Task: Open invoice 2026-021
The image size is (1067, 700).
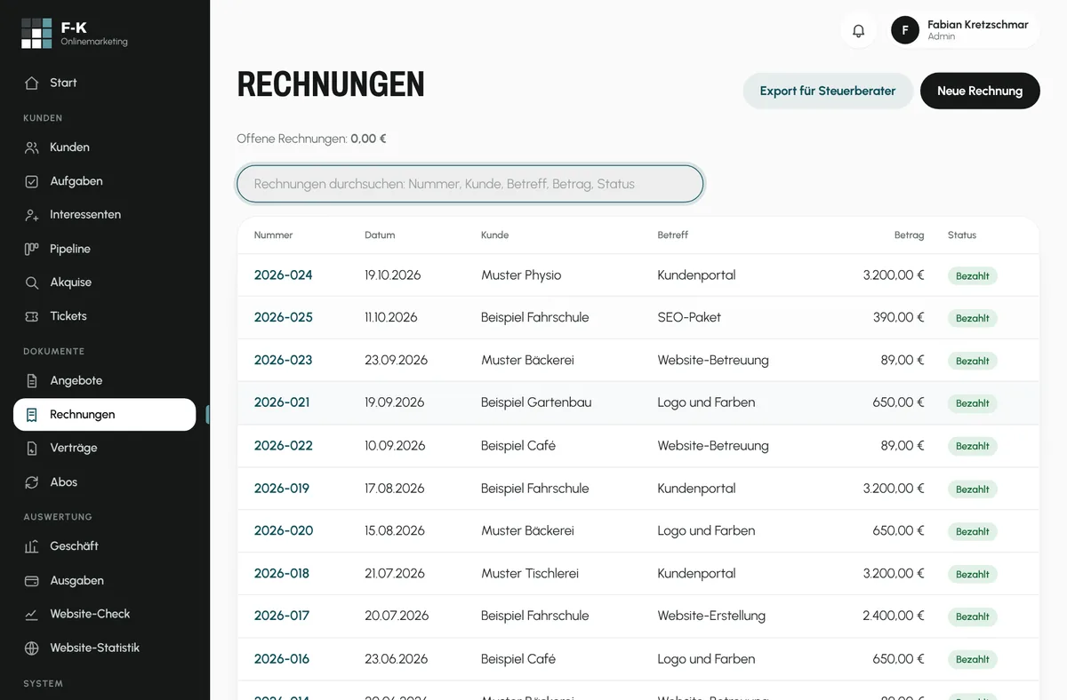Action: point(282,402)
